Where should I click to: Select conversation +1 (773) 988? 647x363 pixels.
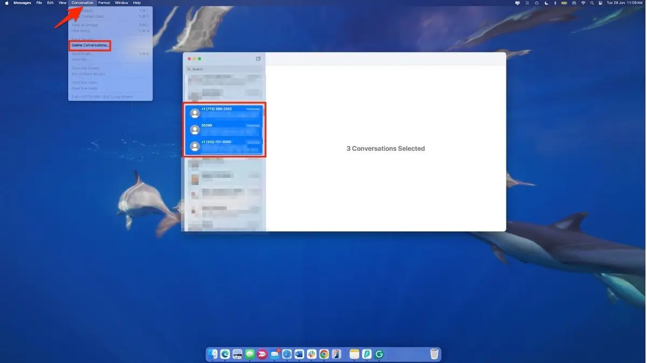point(224,112)
